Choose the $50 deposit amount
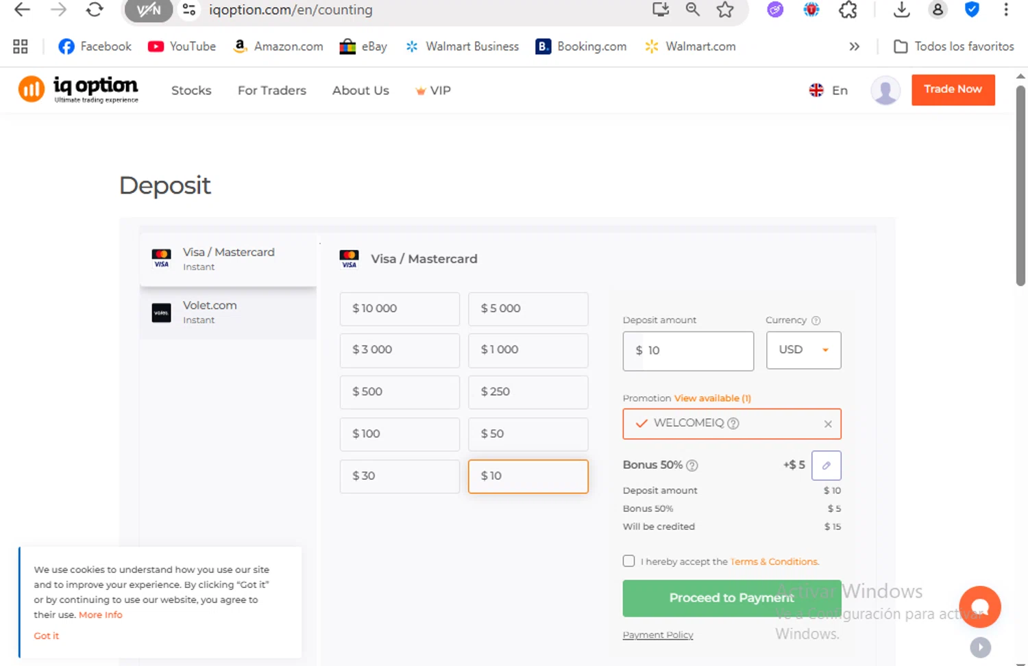The width and height of the screenshot is (1028, 666). [528, 434]
